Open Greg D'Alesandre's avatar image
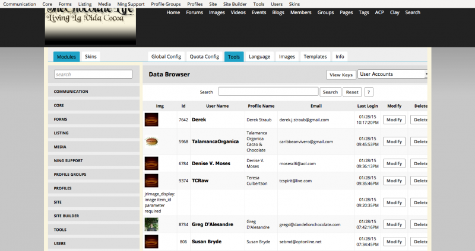 (151, 224)
